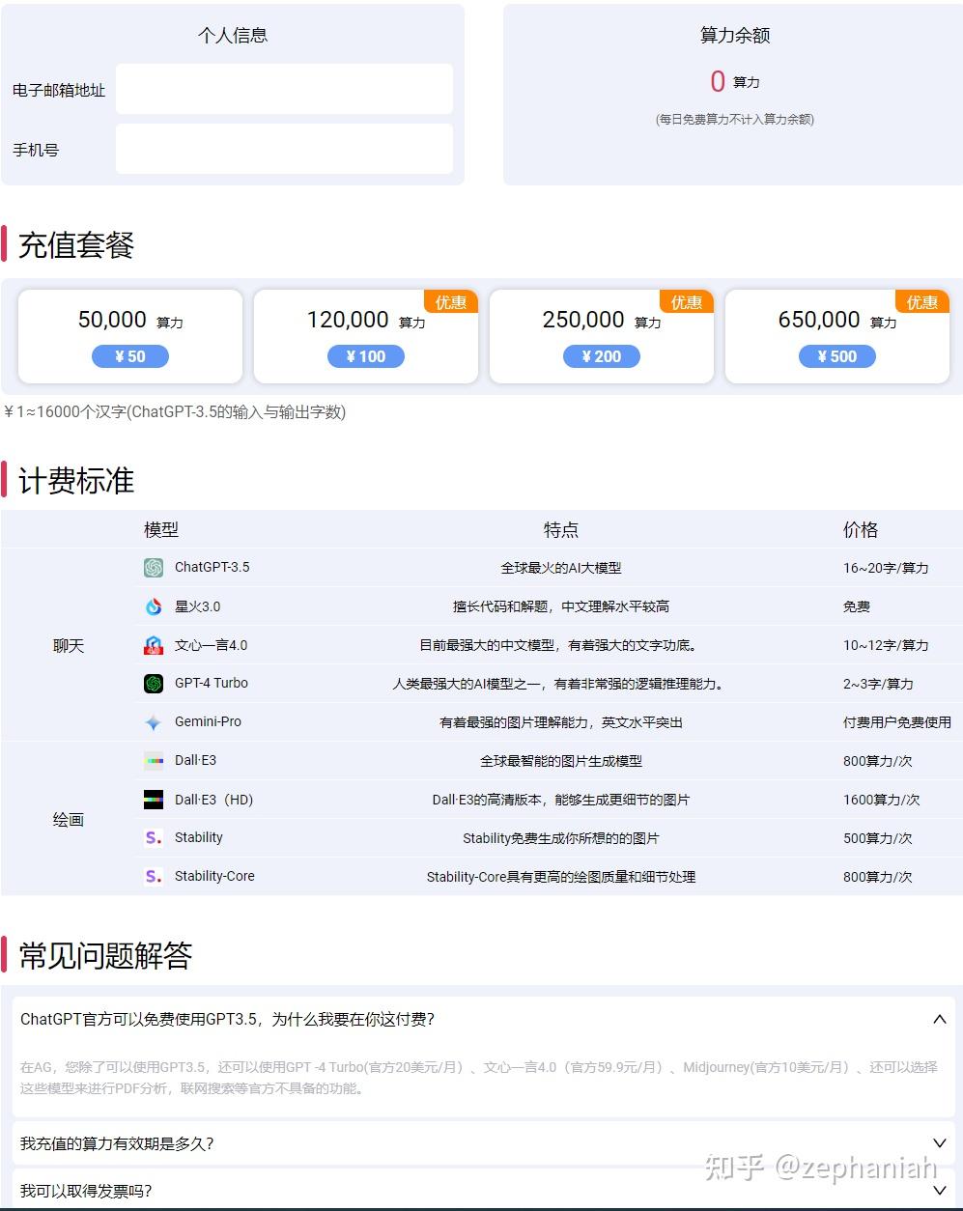Click the 500算力/次 price
This screenshot has height=1211, width=963.
point(878,838)
